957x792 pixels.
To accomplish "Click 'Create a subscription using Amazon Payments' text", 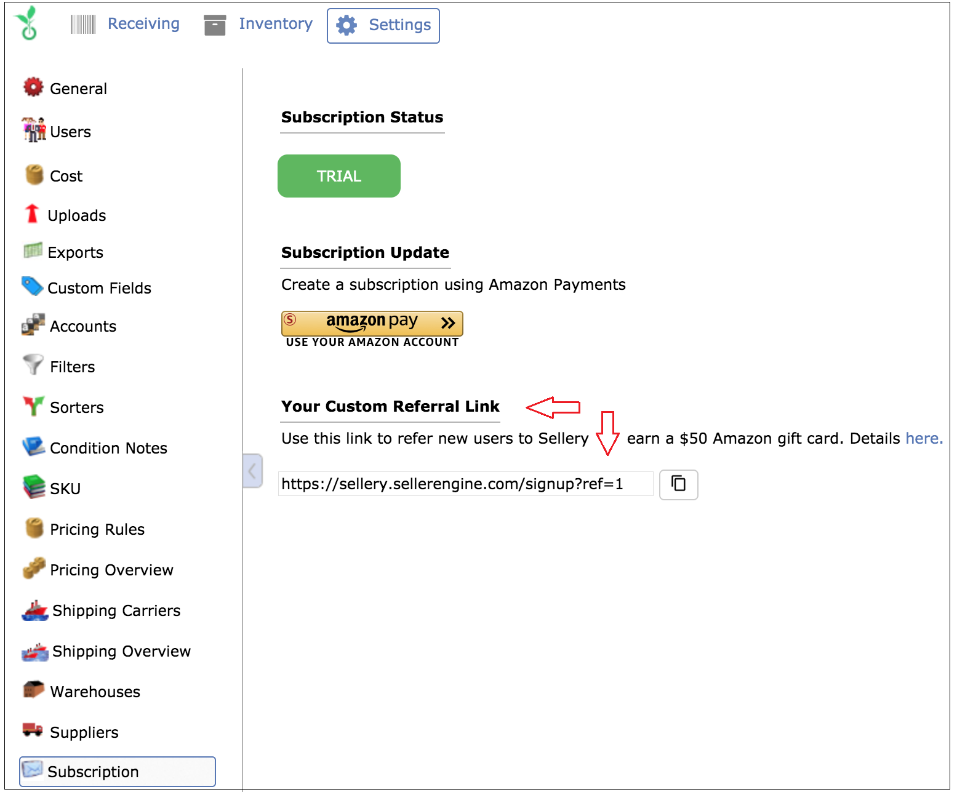I will click(454, 285).
